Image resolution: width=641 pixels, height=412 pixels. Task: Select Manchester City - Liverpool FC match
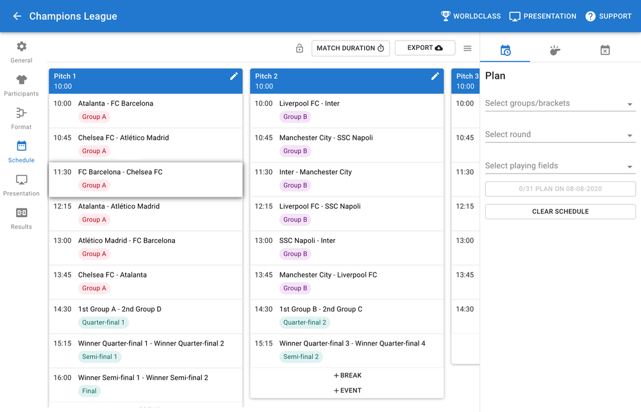(347, 283)
